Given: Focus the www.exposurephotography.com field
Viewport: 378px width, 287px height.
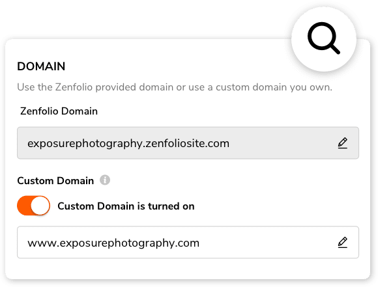Looking at the screenshot, I should pyautogui.click(x=188, y=242).
